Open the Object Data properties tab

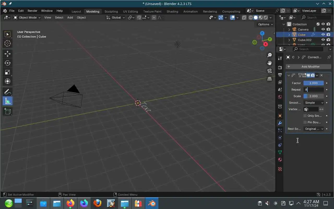pos(280,152)
